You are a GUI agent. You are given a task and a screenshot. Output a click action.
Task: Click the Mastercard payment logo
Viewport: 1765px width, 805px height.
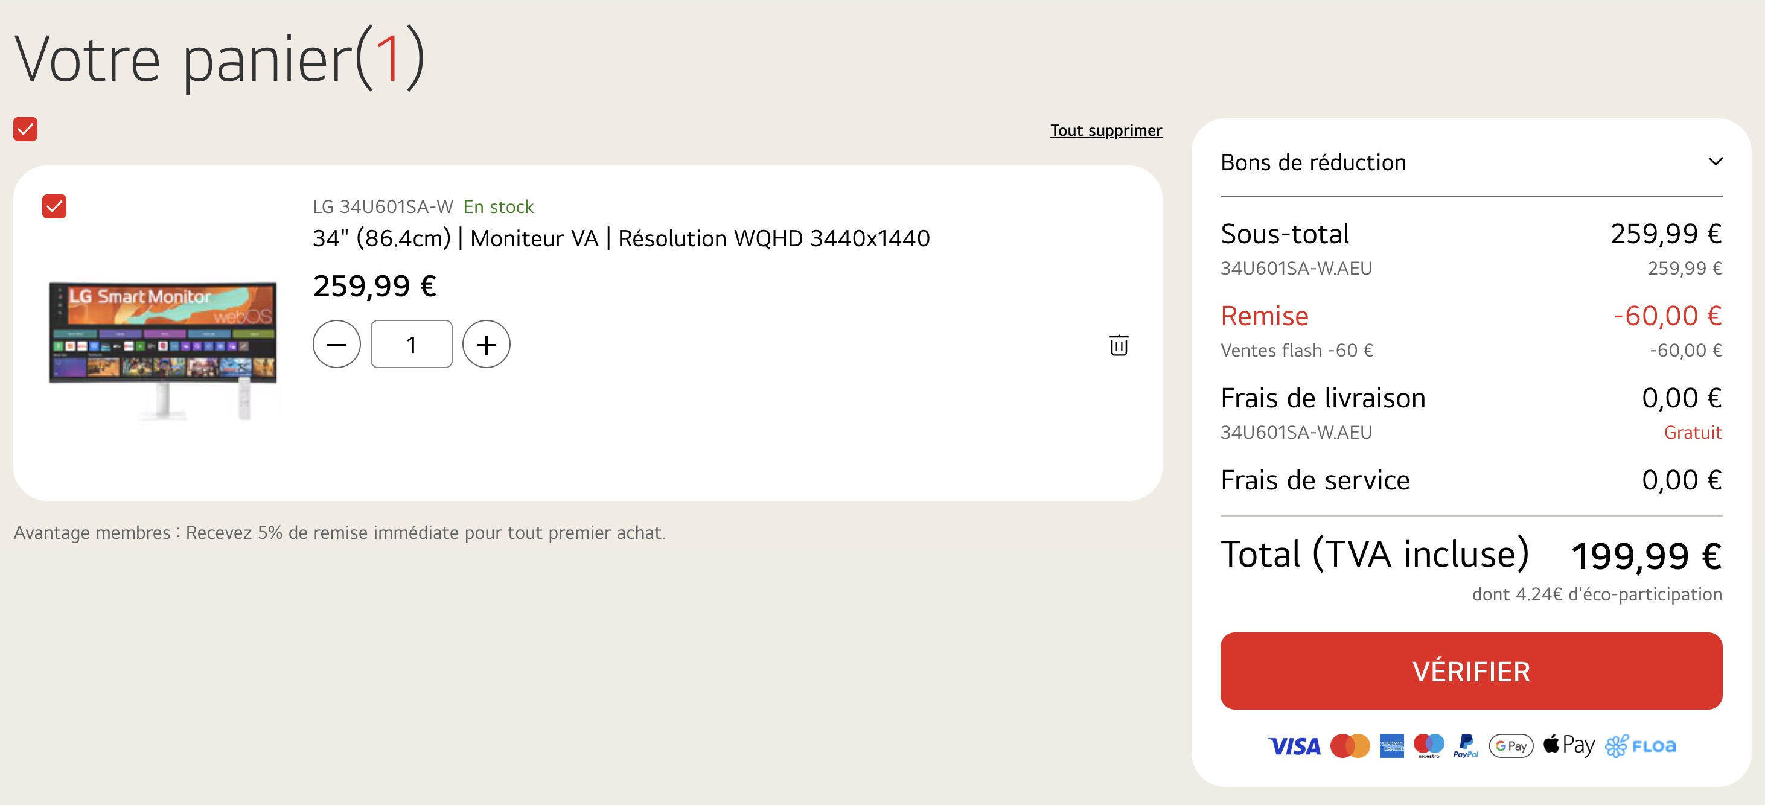click(1350, 745)
